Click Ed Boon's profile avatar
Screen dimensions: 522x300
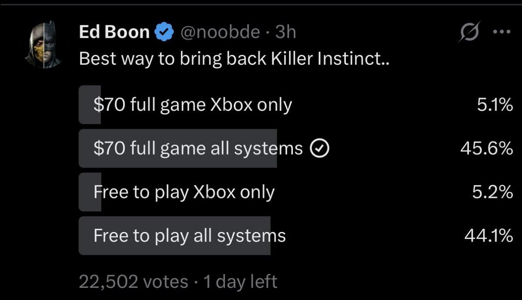(44, 44)
